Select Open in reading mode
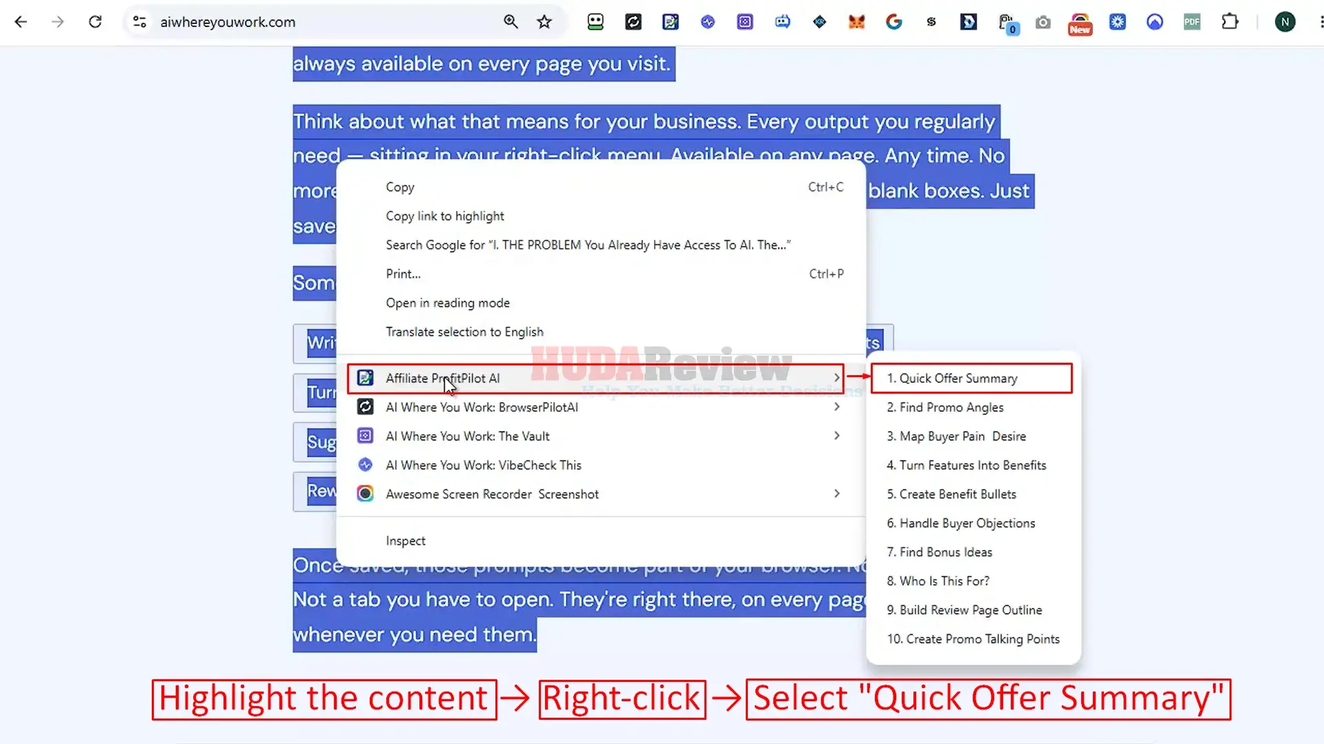This screenshot has height=744, width=1324. 601,303
